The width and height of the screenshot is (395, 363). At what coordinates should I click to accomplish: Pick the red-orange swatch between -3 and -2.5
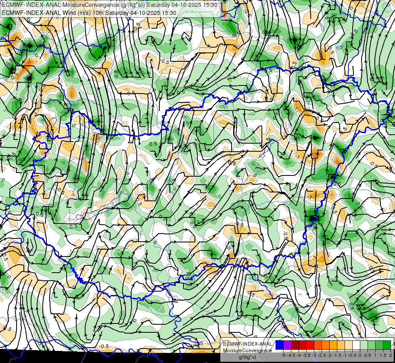(x=318, y=345)
